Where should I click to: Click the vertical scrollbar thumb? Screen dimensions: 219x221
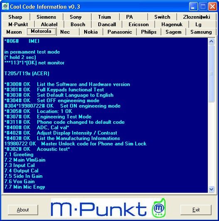coord(211,73)
